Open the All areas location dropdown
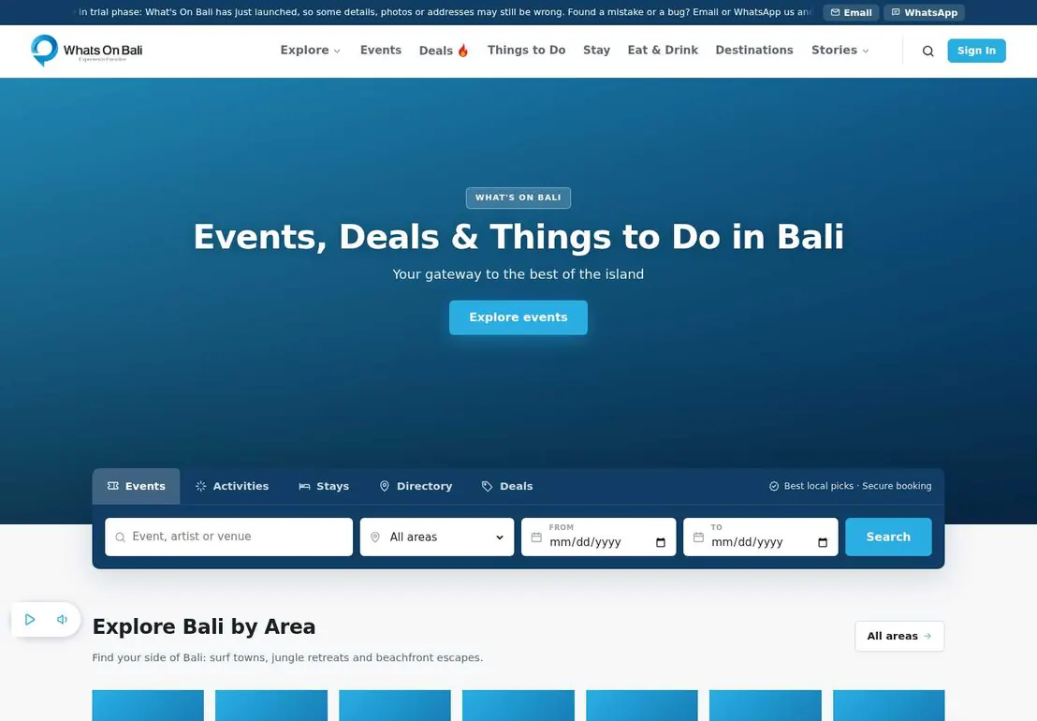Screen dimensions: 1037x721 click(x=436, y=537)
